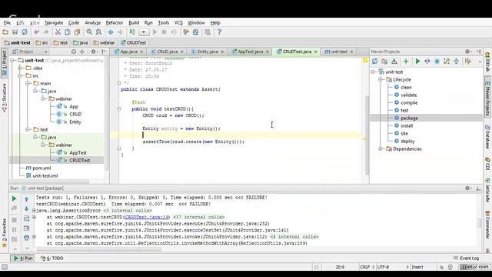Click Maven Settings icon in Maven toolbar
This screenshot has width=492, height=277.
[x=468, y=62]
